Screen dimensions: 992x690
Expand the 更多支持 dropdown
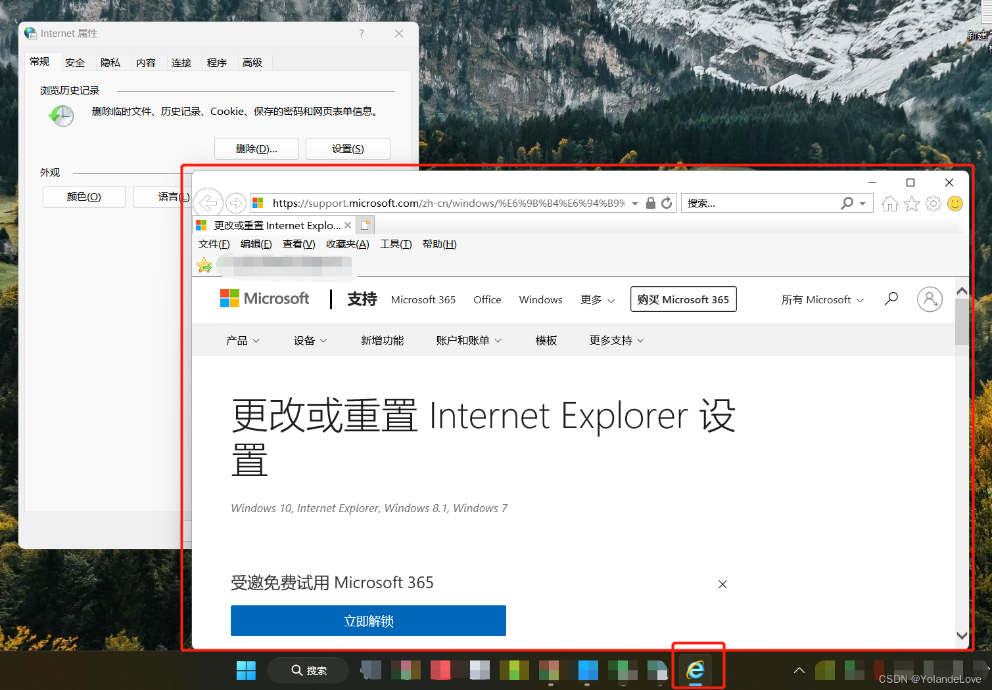pos(617,340)
